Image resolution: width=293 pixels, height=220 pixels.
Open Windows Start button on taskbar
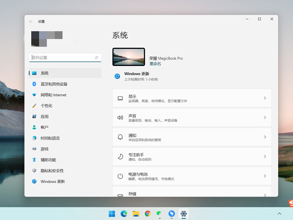click(112, 214)
